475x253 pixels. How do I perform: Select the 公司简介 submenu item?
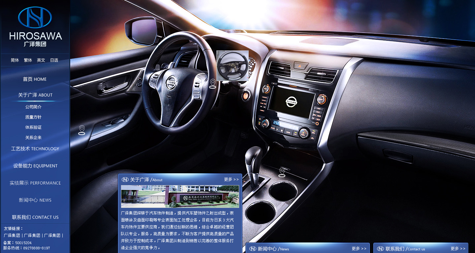tap(33, 107)
